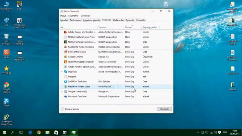Click the Adobe Reader and Acrobat row icon
The image size is (242, 136).
pos(65,32)
